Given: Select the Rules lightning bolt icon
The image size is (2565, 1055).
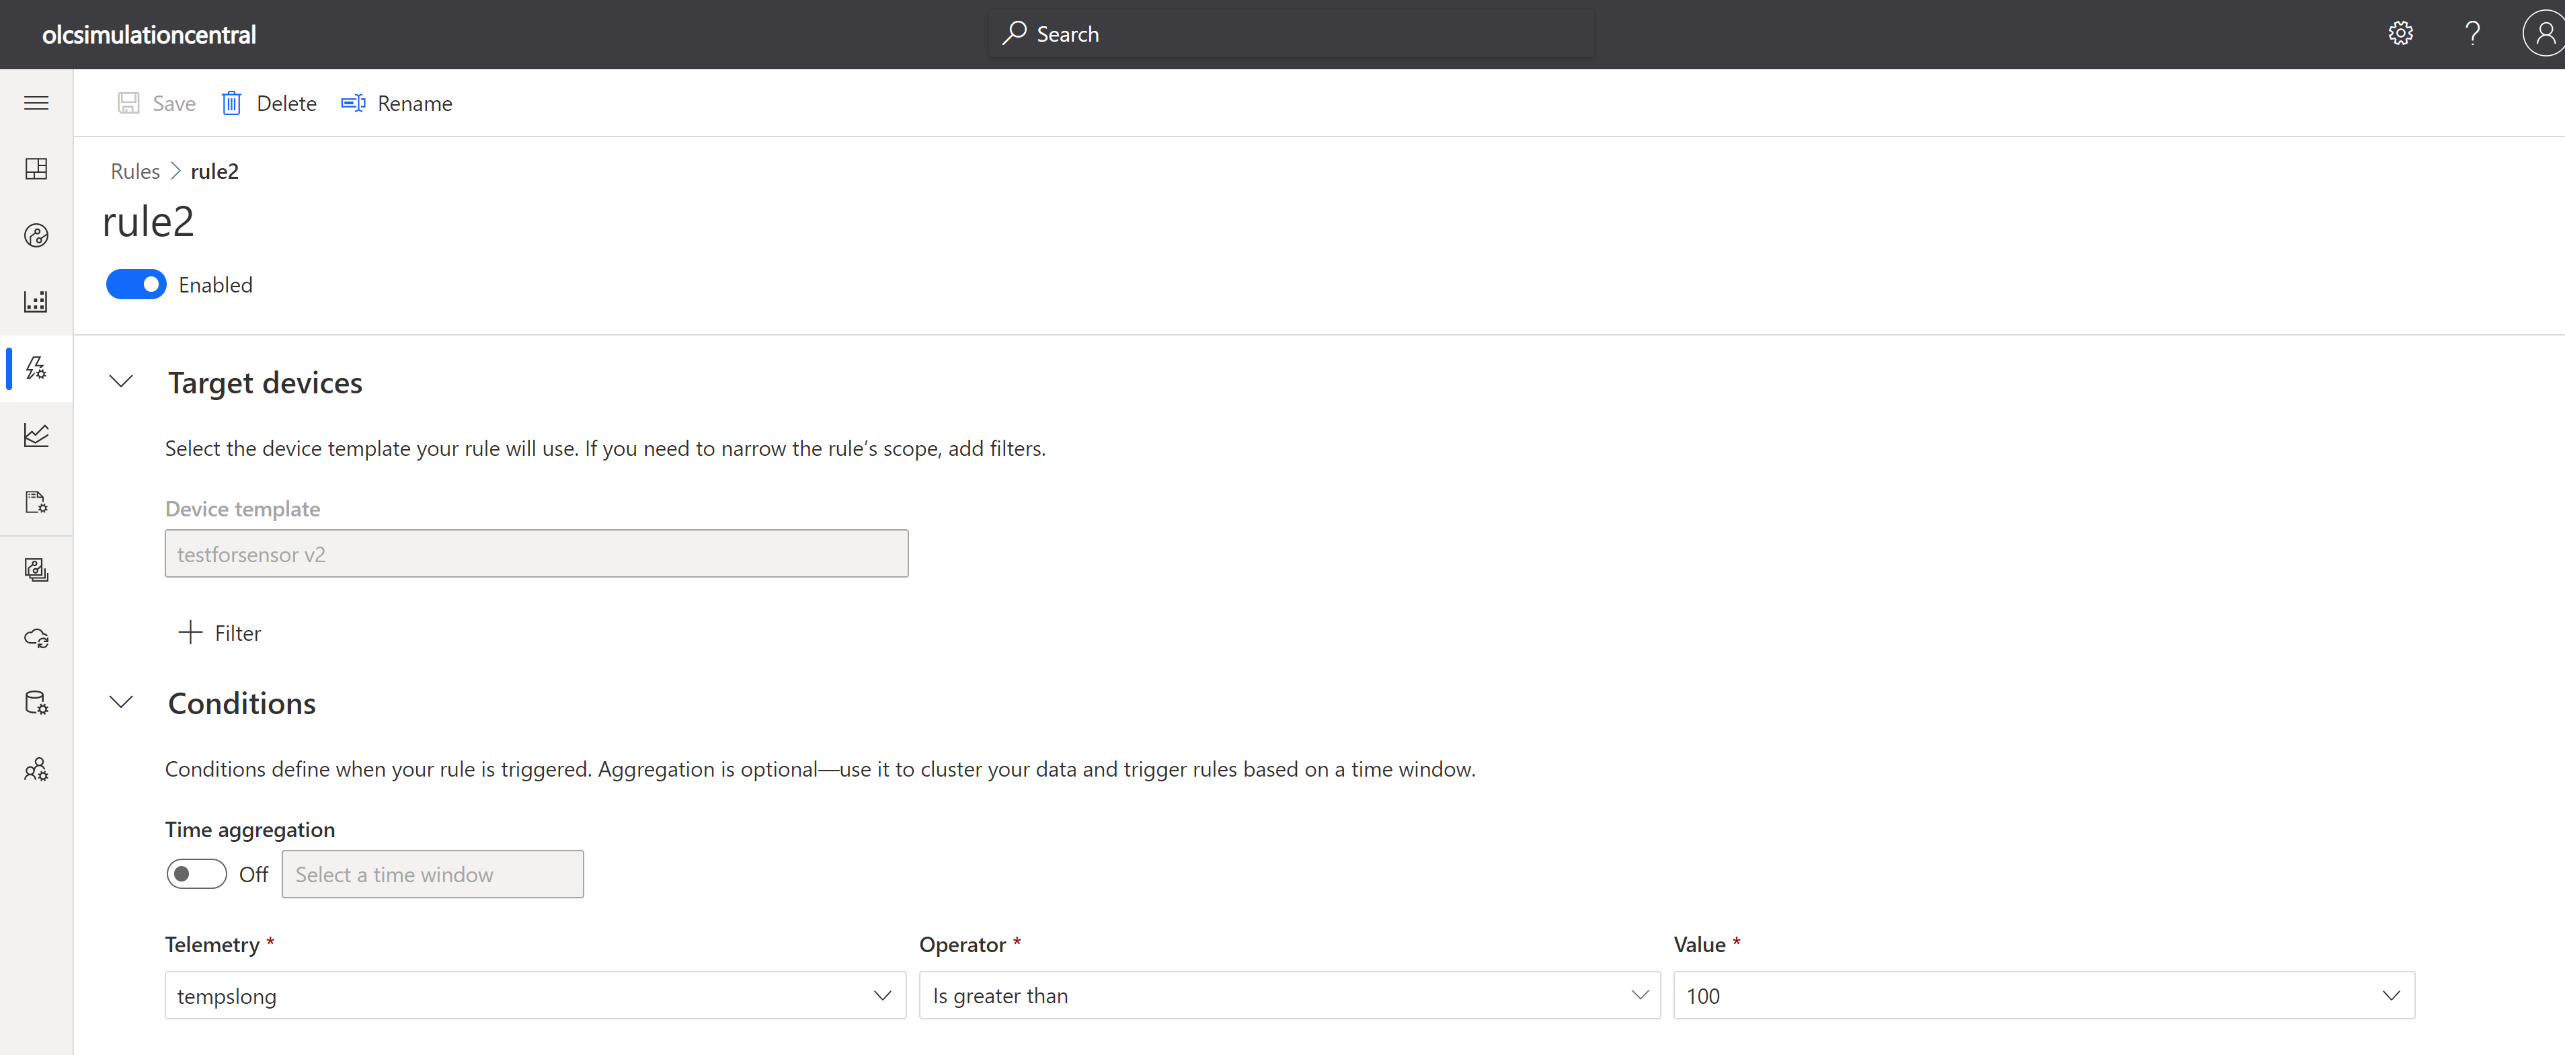Looking at the screenshot, I should point(36,368).
